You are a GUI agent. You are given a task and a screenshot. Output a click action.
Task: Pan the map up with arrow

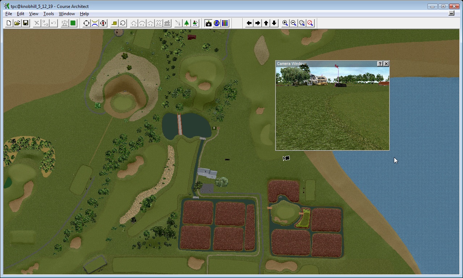(x=266, y=23)
